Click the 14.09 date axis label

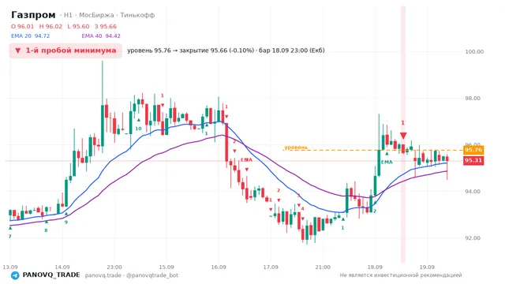[62, 267]
